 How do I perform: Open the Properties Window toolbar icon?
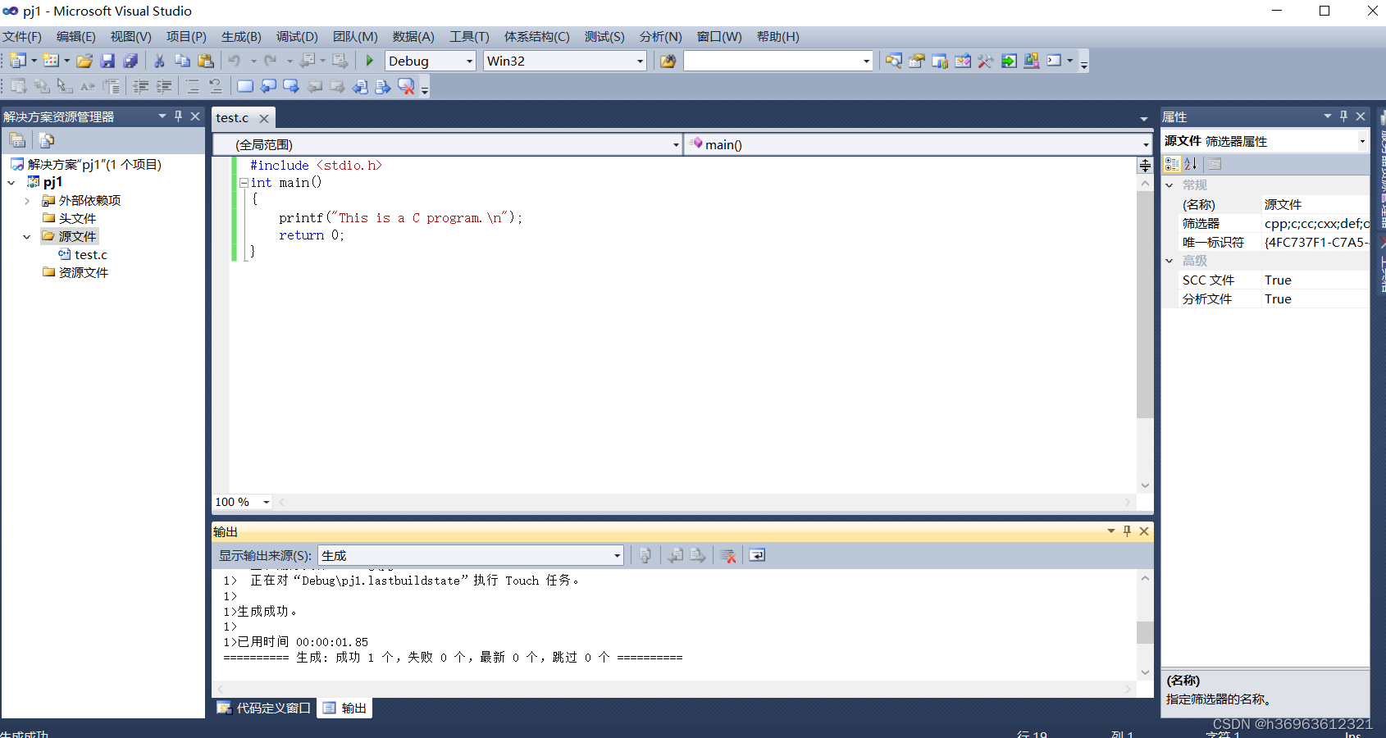917,61
